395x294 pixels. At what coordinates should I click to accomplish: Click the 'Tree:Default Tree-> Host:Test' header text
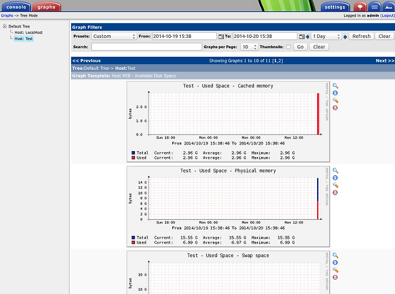(104, 68)
